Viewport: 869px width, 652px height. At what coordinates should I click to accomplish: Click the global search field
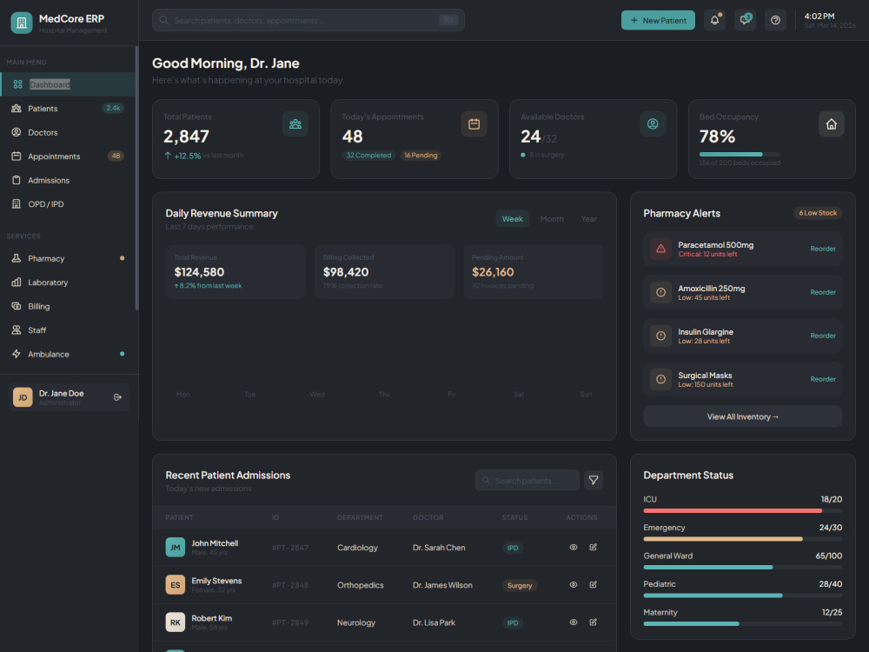coord(308,21)
